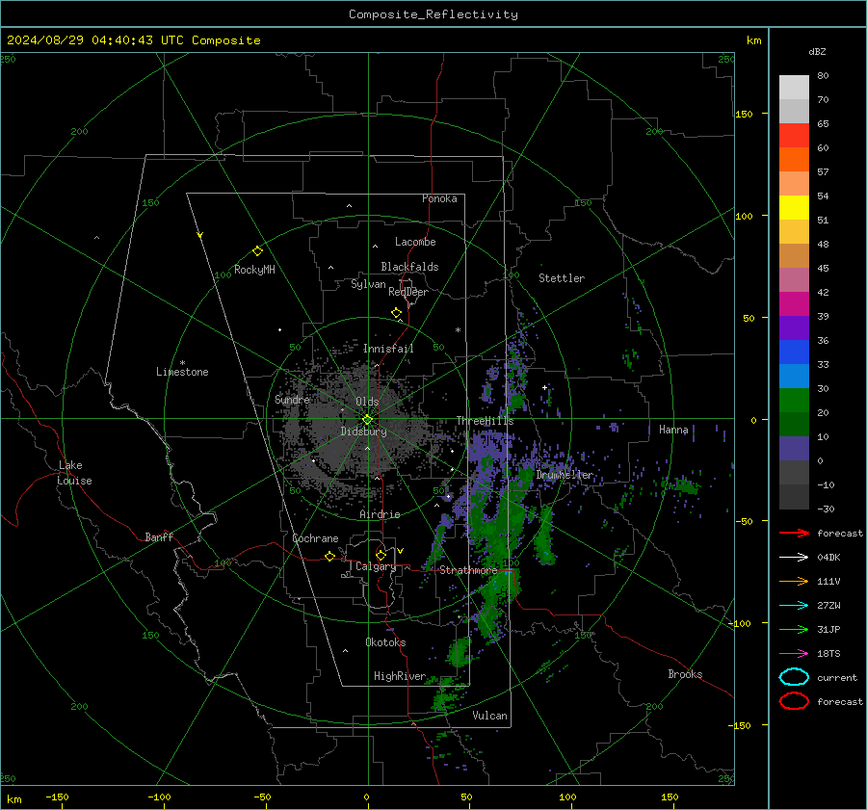Screen dimensions: 867x810
Task: Select the purple swatch beside the 39 label
Action: click(794, 328)
